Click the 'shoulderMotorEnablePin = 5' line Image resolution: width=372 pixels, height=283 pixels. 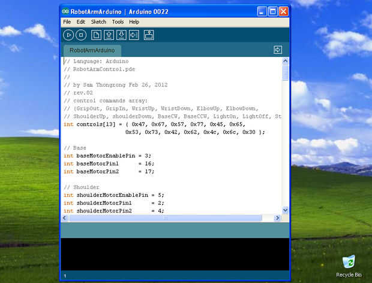coord(113,195)
